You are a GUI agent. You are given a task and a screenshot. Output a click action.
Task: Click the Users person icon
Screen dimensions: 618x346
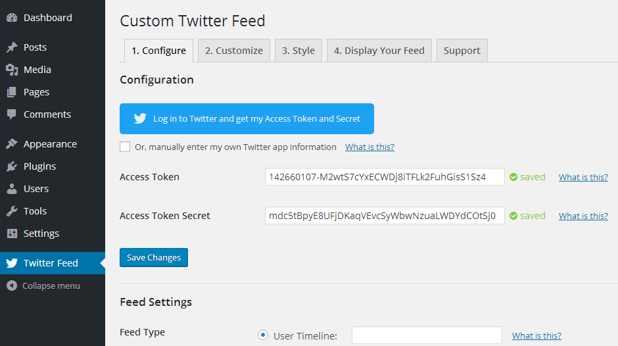(12, 189)
